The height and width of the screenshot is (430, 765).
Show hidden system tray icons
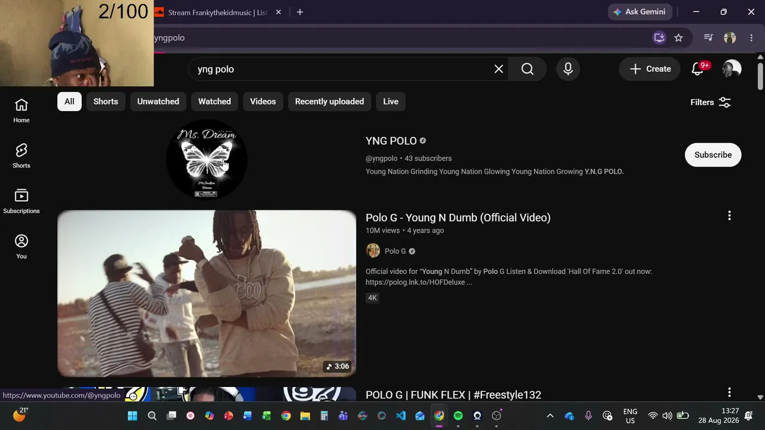pyautogui.click(x=550, y=416)
